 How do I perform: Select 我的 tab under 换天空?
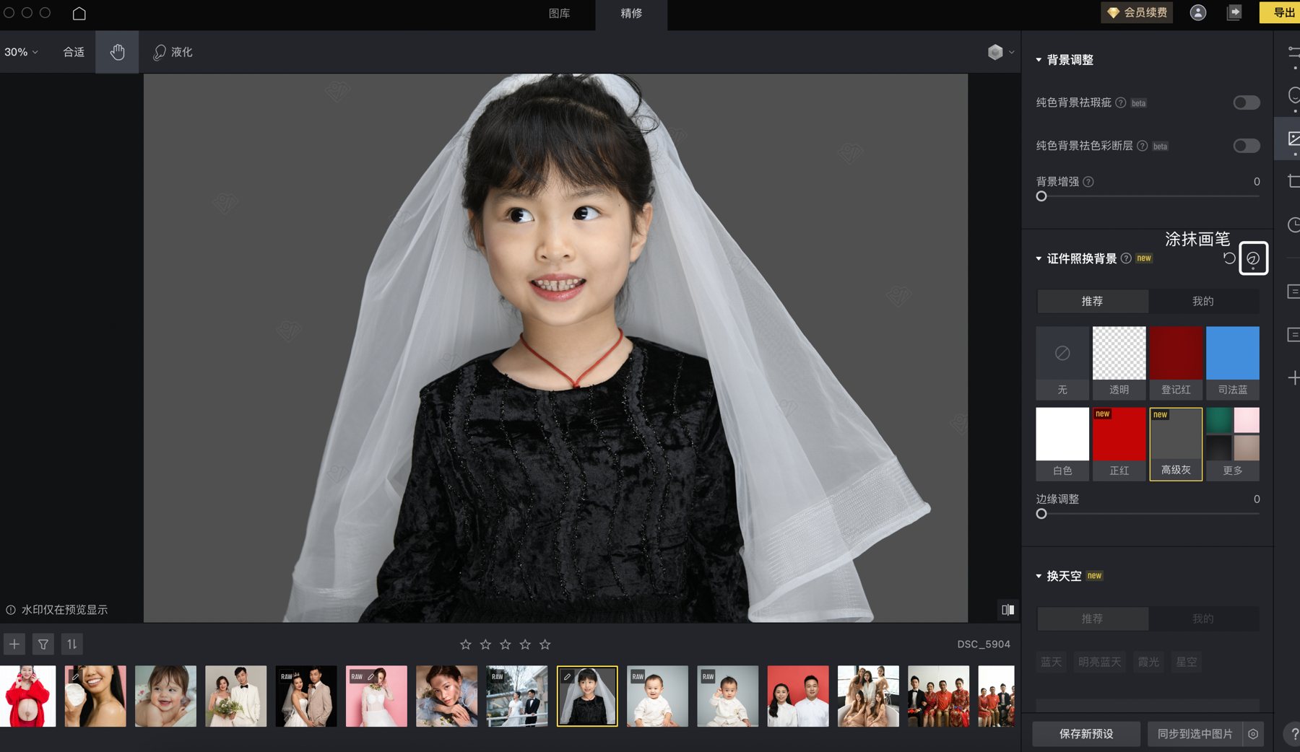tap(1203, 618)
